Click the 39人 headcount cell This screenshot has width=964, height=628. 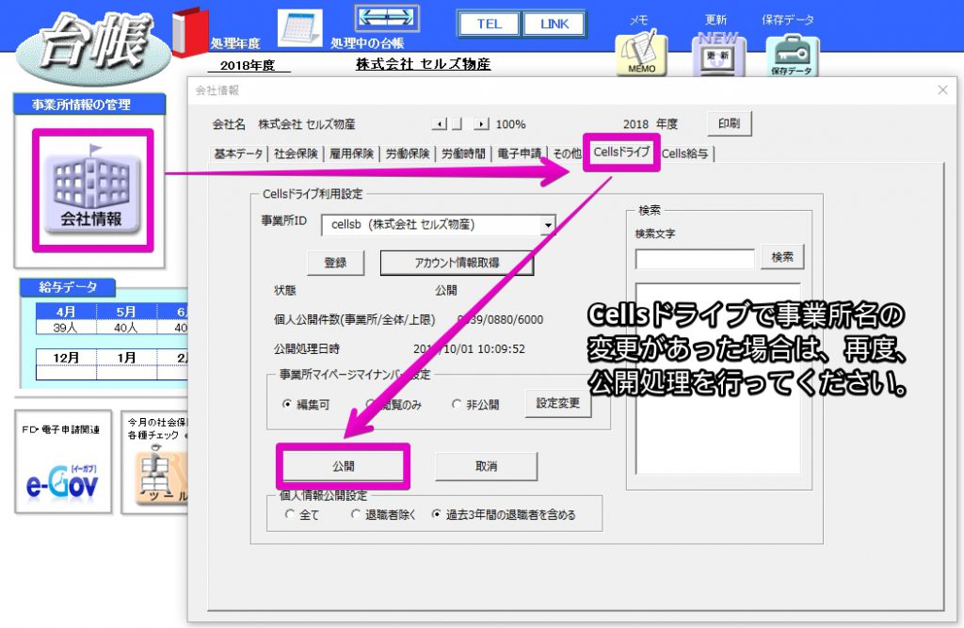66,328
